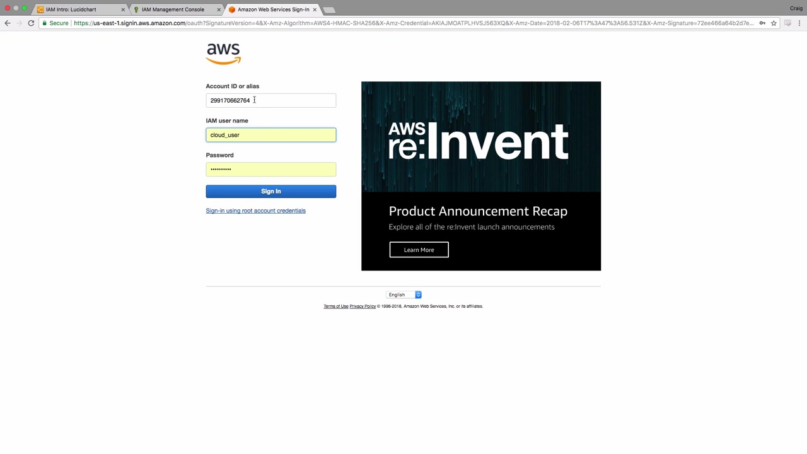Focus the IAM user name field
Viewport: 807px width, 454px height.
(271, 135)
